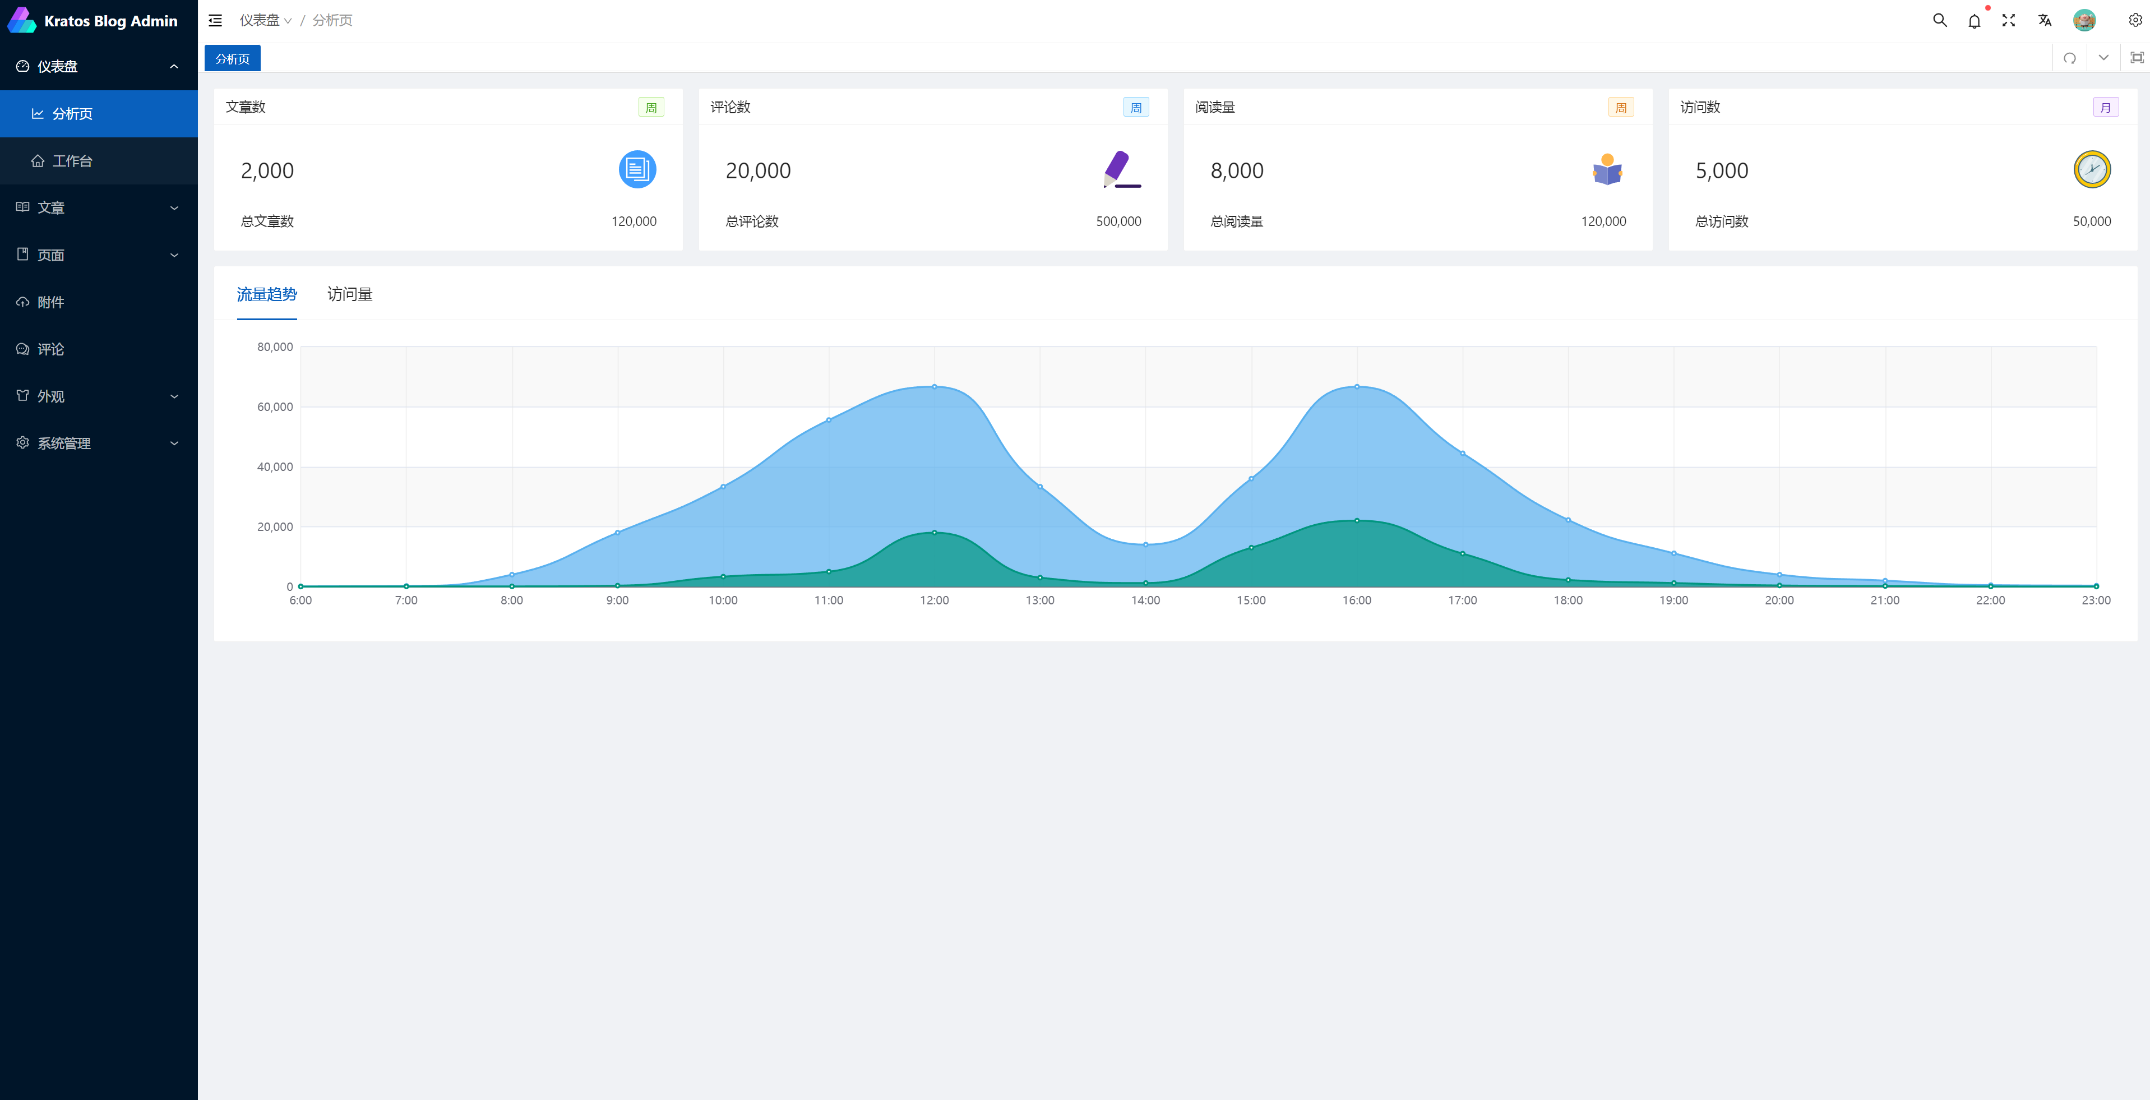2150x1100 pixels.
Task: Collapse the 仪表盘 sidebar group
Action: point(99,67)
